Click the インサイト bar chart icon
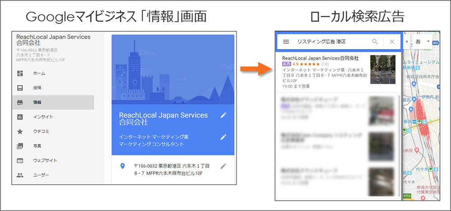The width and height of the screenshot is (451, 211). [20, 117]
